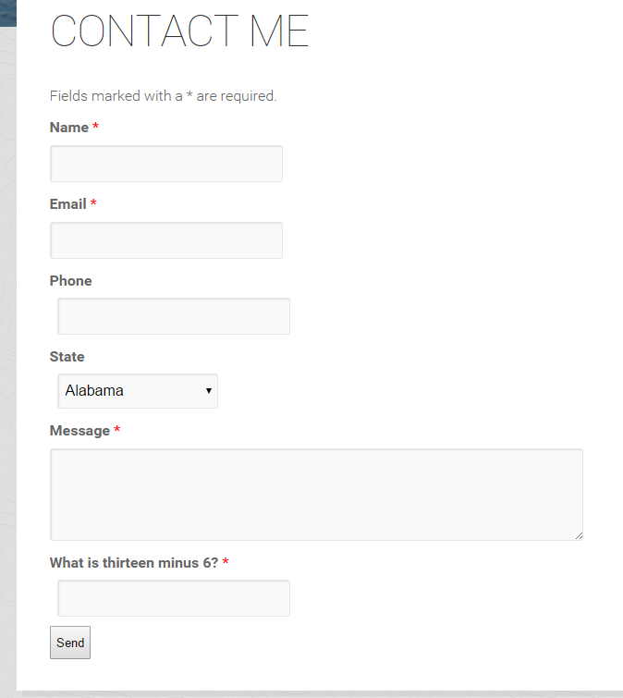Click the red asterisk beside Email

pos(93,203)
